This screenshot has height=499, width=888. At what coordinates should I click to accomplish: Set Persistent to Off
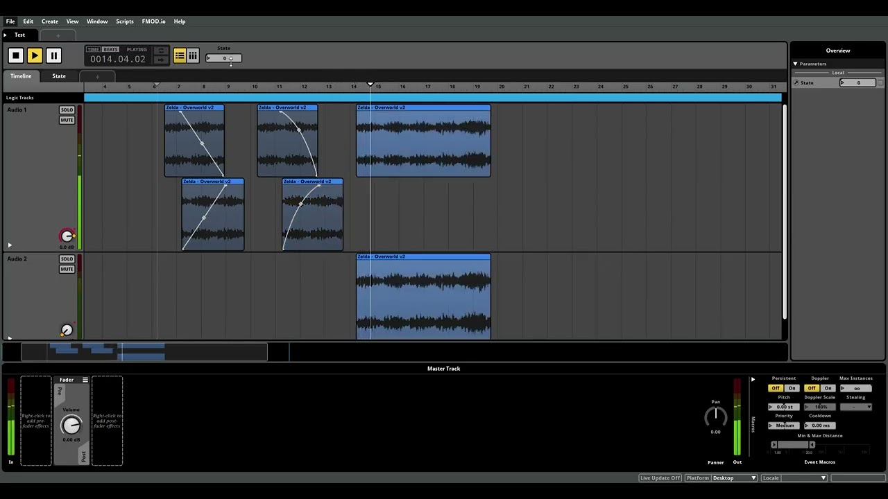point(776,388)
